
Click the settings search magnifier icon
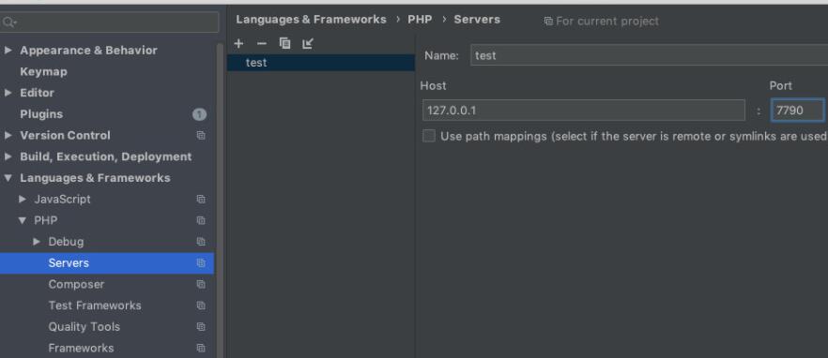9,22
